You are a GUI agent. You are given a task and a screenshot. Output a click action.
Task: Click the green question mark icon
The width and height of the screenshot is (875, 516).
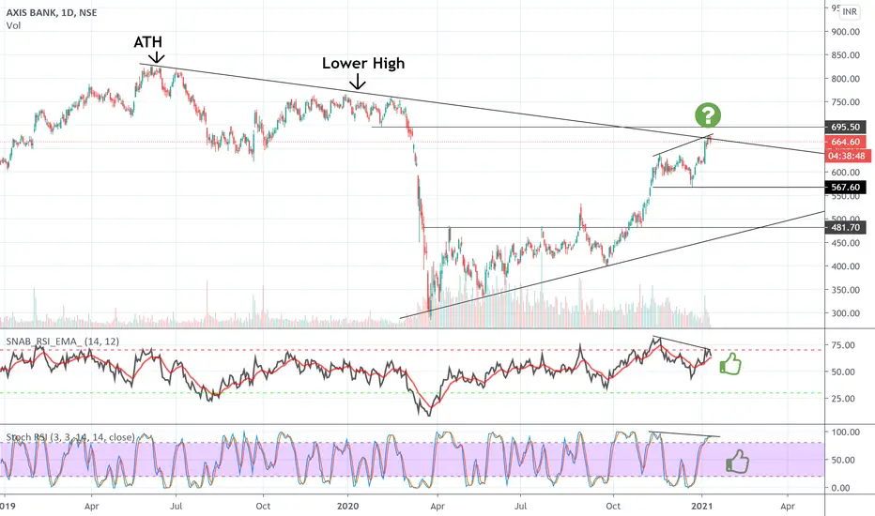click(708, 115)
